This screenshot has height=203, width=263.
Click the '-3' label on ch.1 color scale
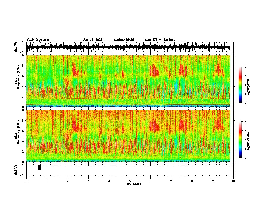(245, 67)
